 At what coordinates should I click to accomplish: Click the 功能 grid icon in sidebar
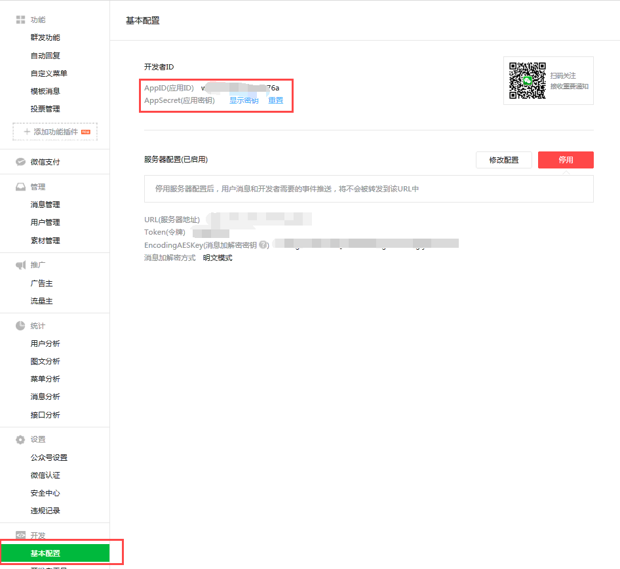pos(20,20)
